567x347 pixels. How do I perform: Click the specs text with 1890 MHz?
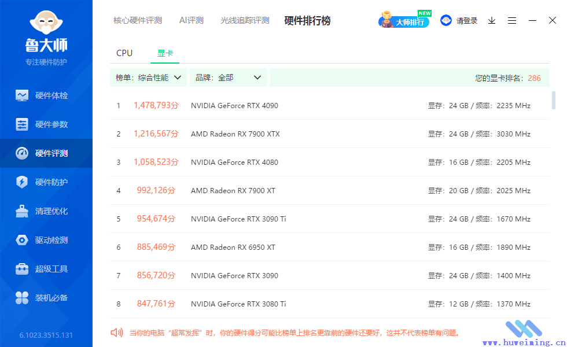point(479,248)
